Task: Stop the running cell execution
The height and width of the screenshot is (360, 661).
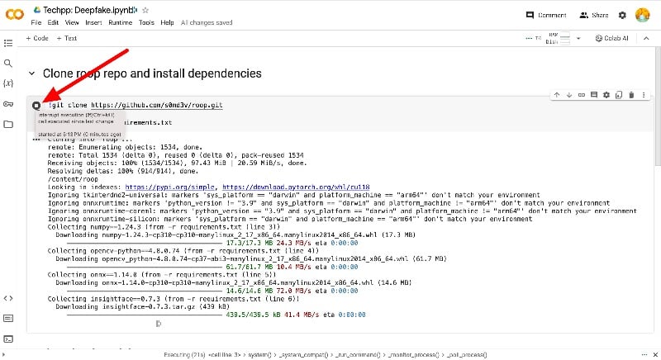Action: click(x=36, y=106)
